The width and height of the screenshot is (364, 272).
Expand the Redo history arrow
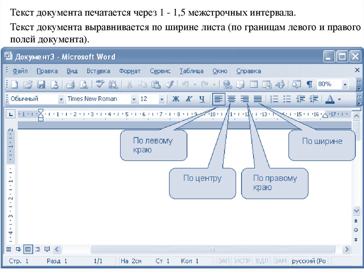pyautogui.click(x=214, y=84)
